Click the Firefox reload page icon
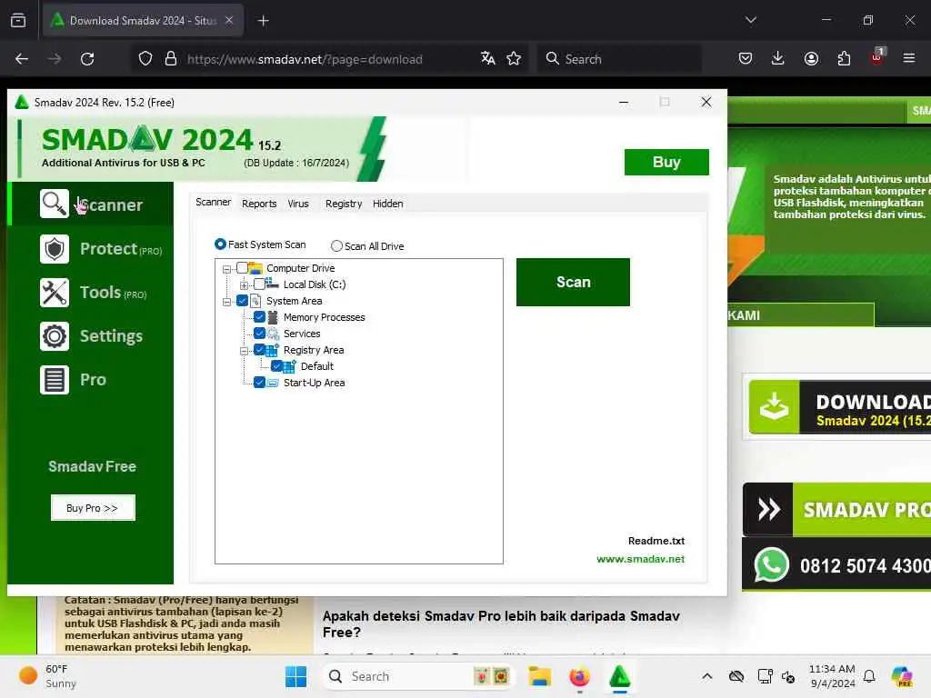Screen dimensions: 931x698 (87, 59)
